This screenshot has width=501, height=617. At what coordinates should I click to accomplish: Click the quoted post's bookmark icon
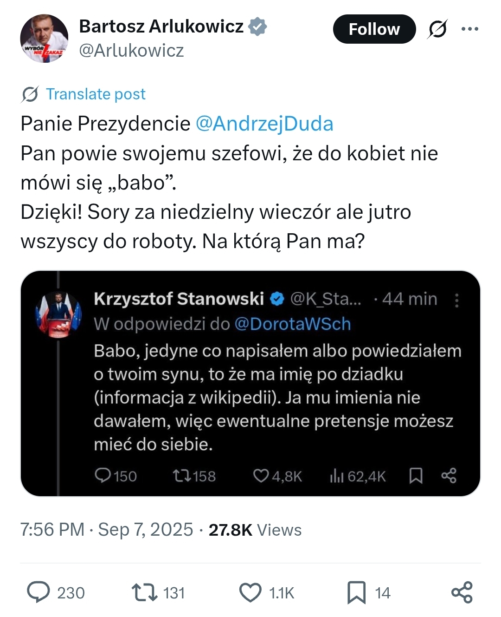pos(416,475)
